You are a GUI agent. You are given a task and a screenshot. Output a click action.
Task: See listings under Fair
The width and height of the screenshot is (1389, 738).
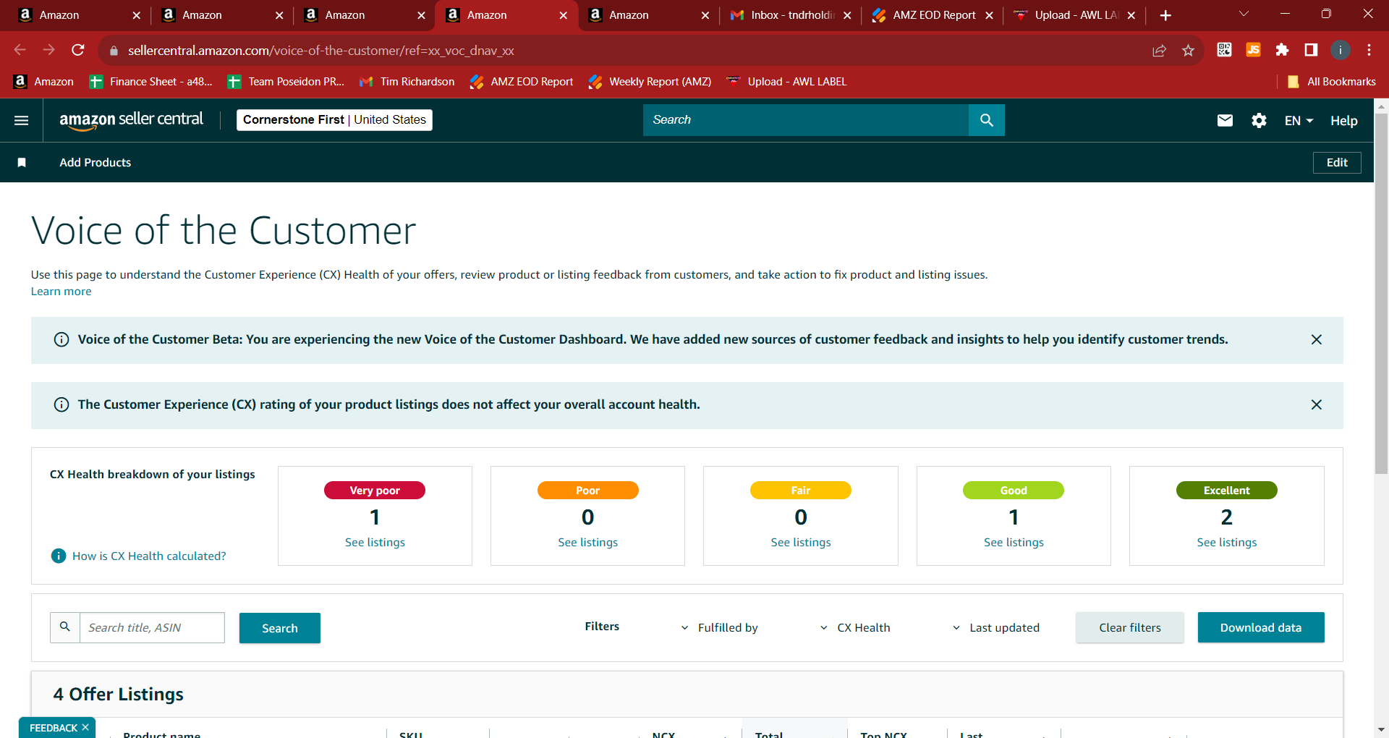click(x=801, y=543)
